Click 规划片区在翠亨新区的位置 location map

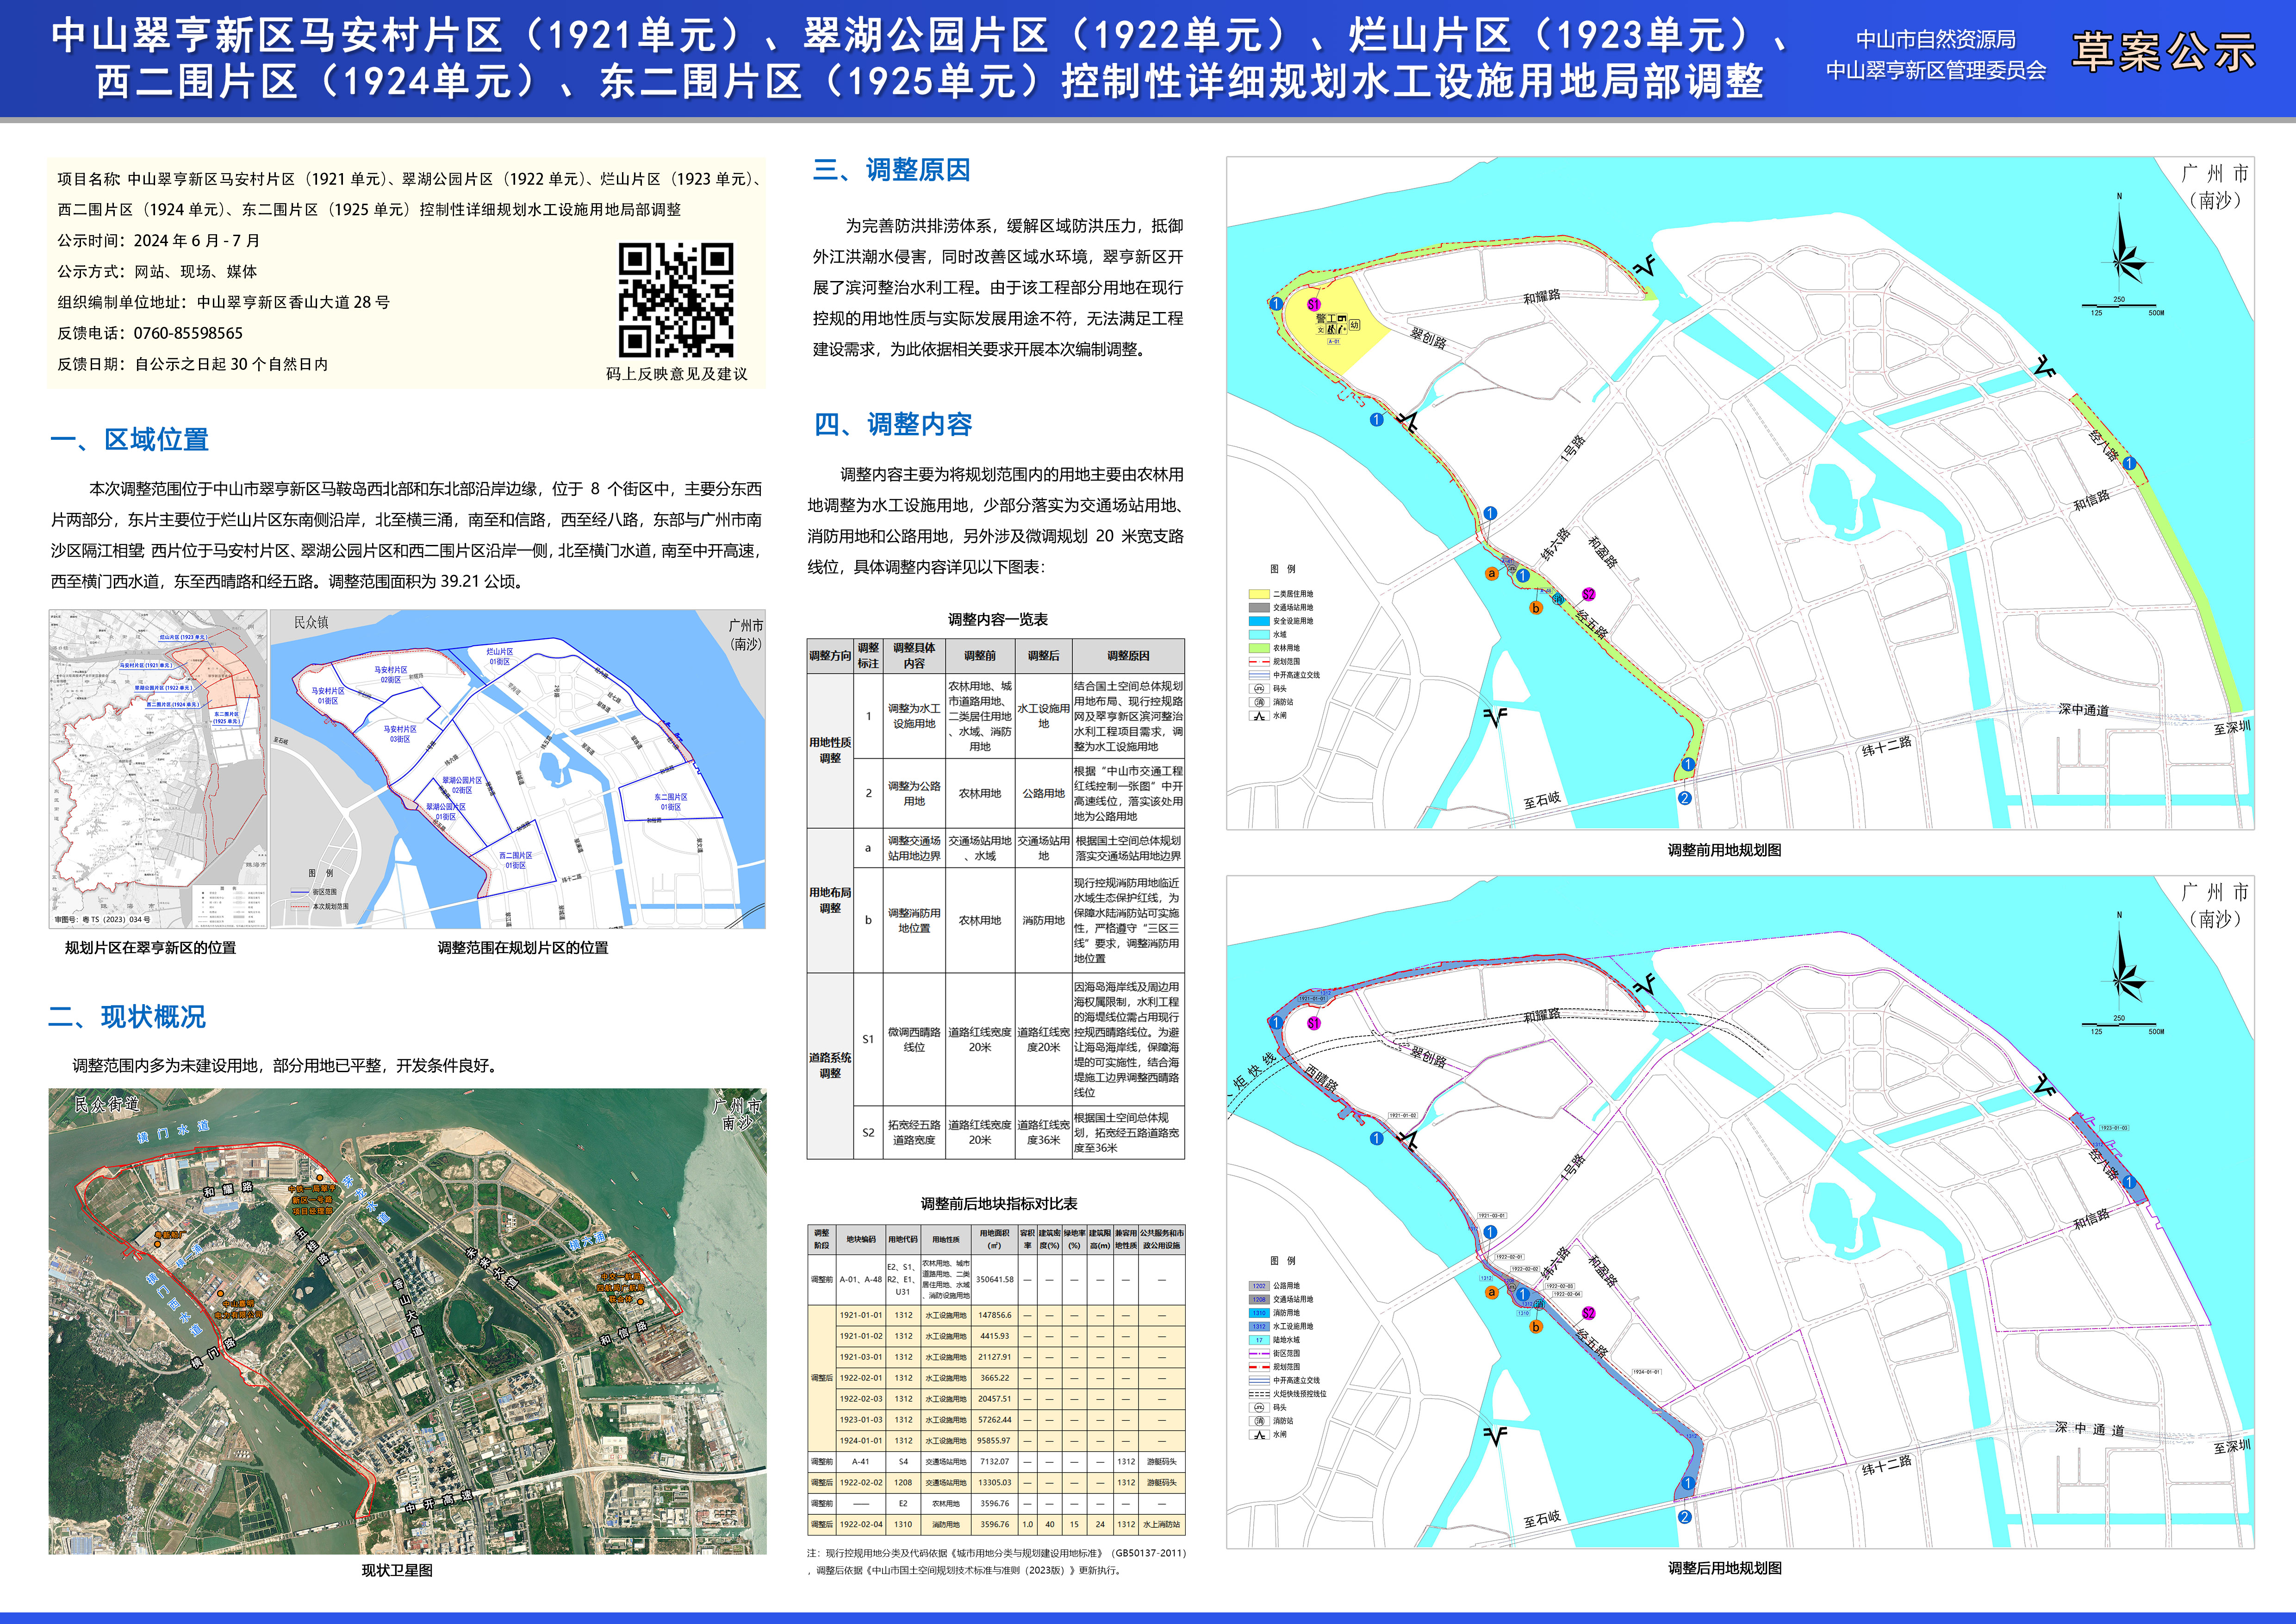click(x=158, y=769)
